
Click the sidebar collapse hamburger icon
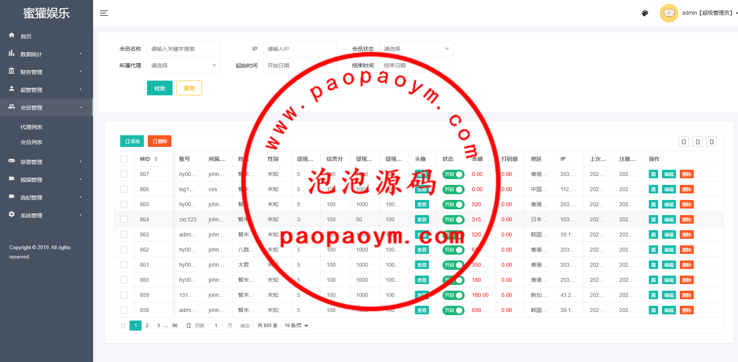[x=104, y=13]
